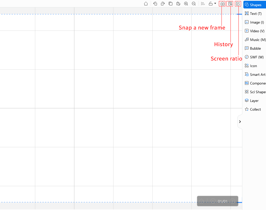This screenshot has width=266, height=210.
Task: Switch to the Shapes panel
Action: [x=255, y=5]
